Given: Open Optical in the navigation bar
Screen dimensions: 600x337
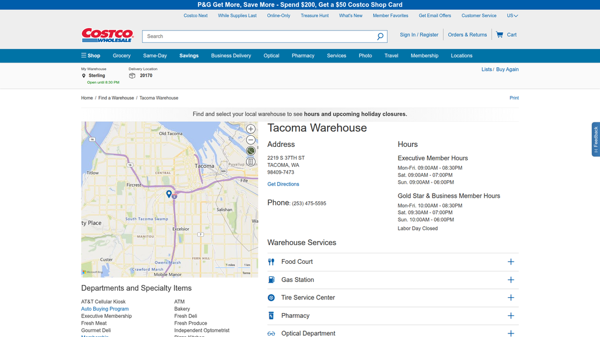Looking at the screenshot, I should (271, 56).
